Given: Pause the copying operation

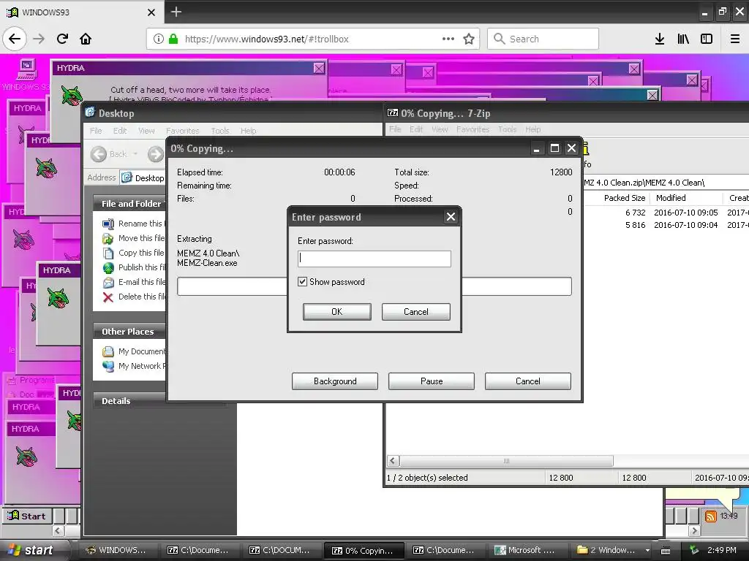Looking at the screenshot, I should [x=432, y=381].
